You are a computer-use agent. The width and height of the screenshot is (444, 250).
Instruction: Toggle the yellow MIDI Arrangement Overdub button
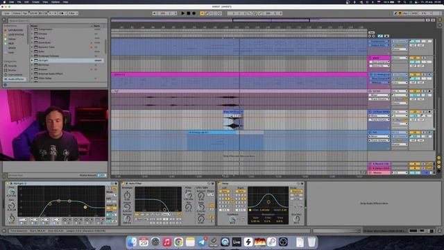coord(202,13)
